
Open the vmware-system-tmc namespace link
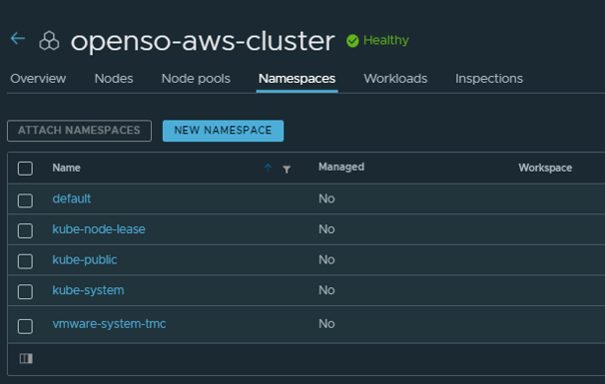109,324
